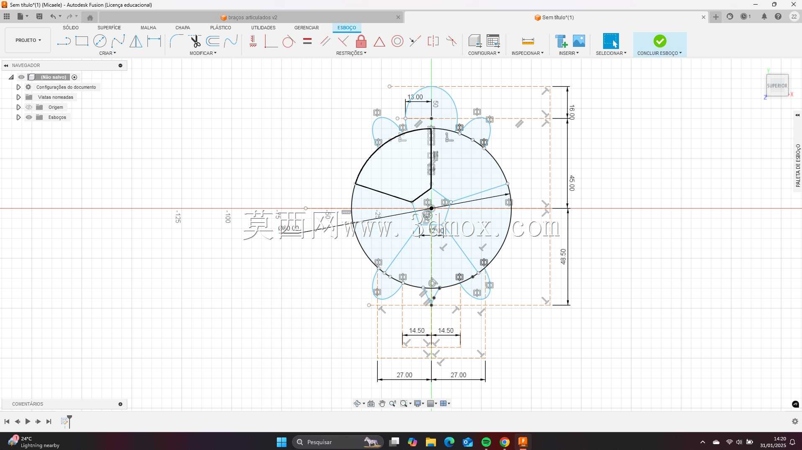The image size is (802, 450).
Task: Play the timeline animation
Action: (28, 422)
